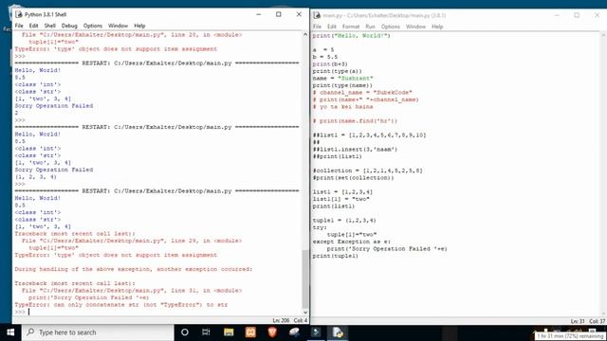This screenshot has height=341, width=607.
Task: Open Edit menu in Python Shell
Action: tap(34, 26)
